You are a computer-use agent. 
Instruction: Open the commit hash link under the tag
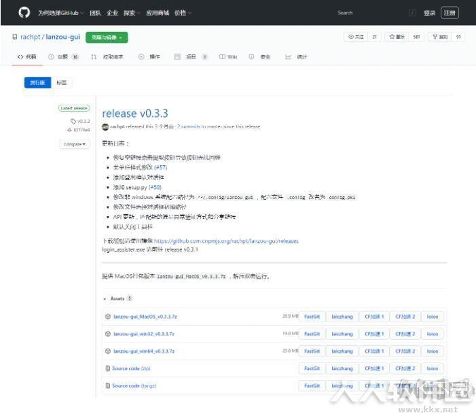[79, 130]
